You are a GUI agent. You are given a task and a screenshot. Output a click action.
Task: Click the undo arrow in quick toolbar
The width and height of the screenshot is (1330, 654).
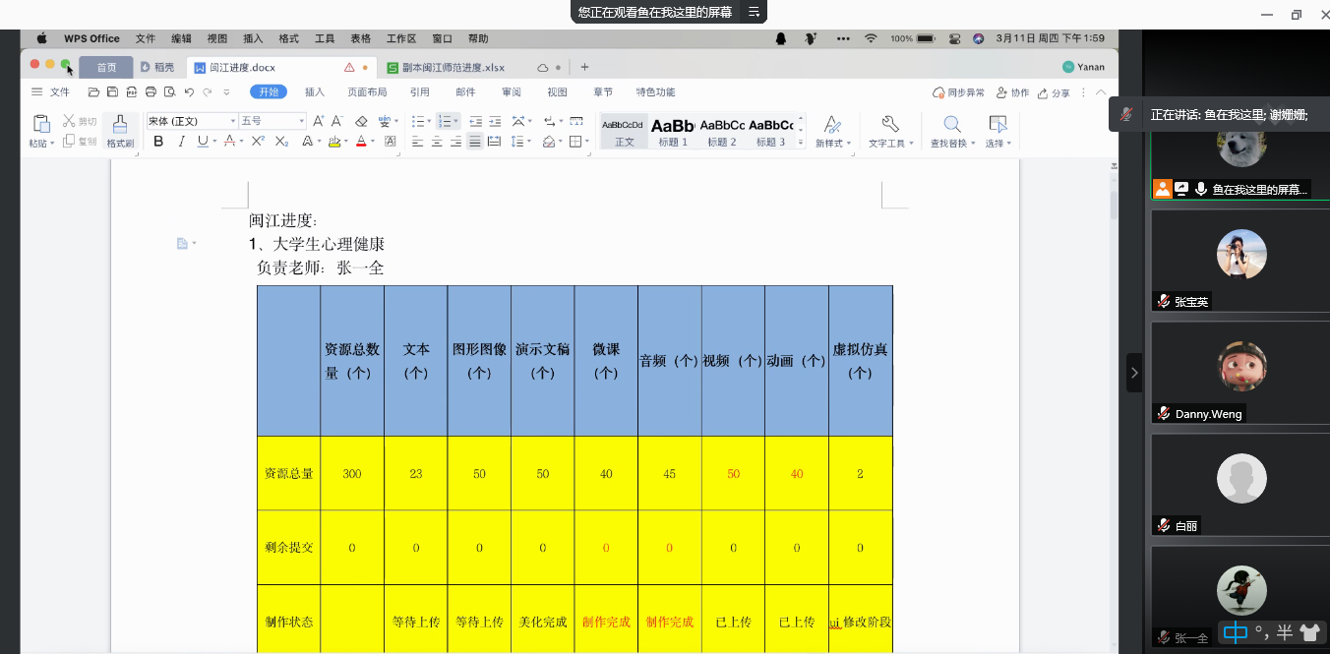pyautogui.click(x=189, y=92)
